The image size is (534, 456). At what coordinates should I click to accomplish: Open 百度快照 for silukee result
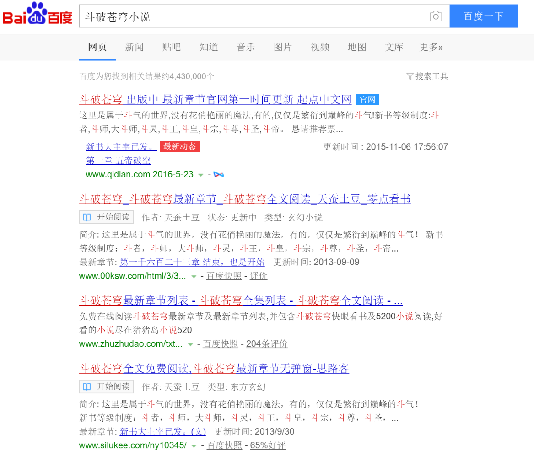point(224,445)
